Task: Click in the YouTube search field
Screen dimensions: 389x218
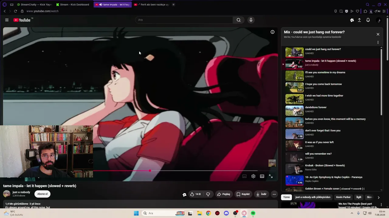Action: (184, 20)
